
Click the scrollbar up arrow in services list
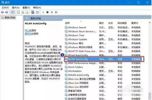(150, 23)
